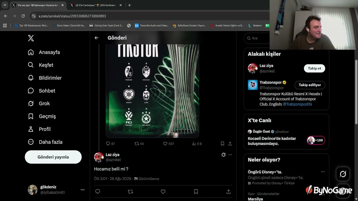Open the browser tab search dropdown
The image size is (358, 201).
(5, 5)
